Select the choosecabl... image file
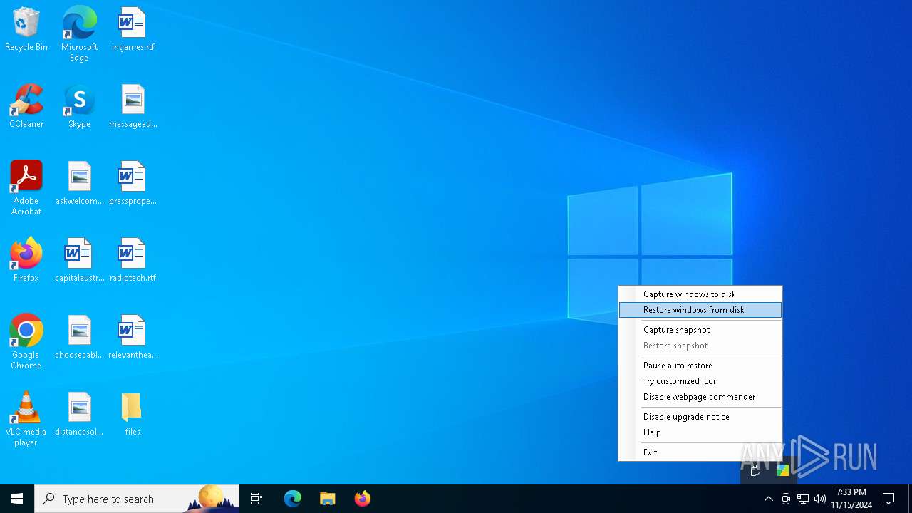Screen dimensions: 912x513 point(79,338)
